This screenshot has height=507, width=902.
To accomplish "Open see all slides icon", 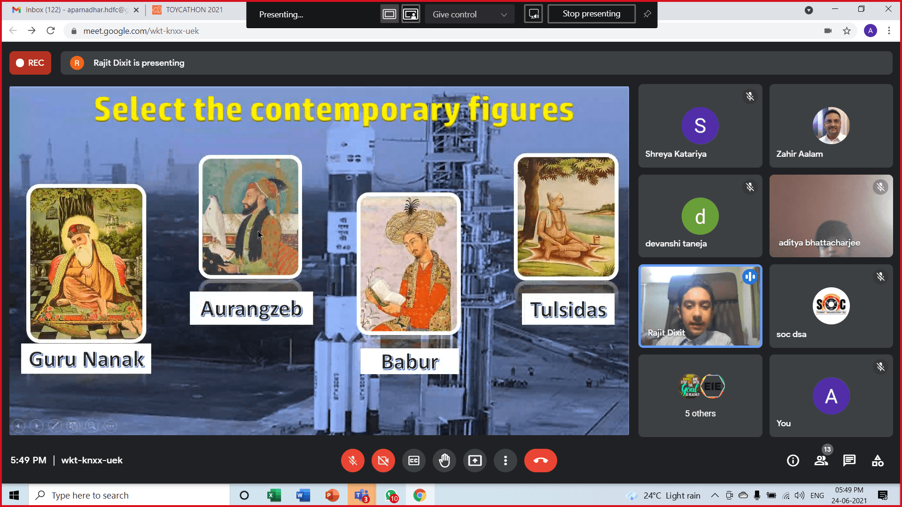I will 73,426.
